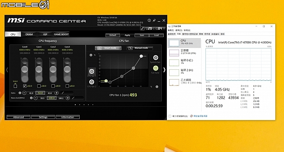Select the CPU fan 2 icon

[x=92, y=82]
